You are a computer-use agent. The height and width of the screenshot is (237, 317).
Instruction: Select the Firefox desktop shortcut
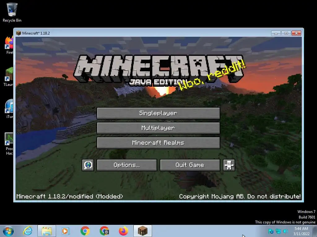pyautogui.click(x=9, y=45)
